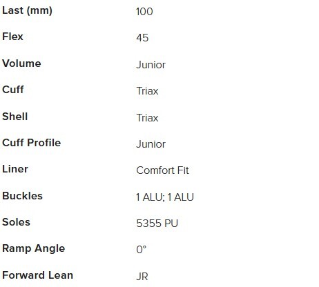Click the Ramp Angle label
The image size is (319, 287).
(34, 248)
